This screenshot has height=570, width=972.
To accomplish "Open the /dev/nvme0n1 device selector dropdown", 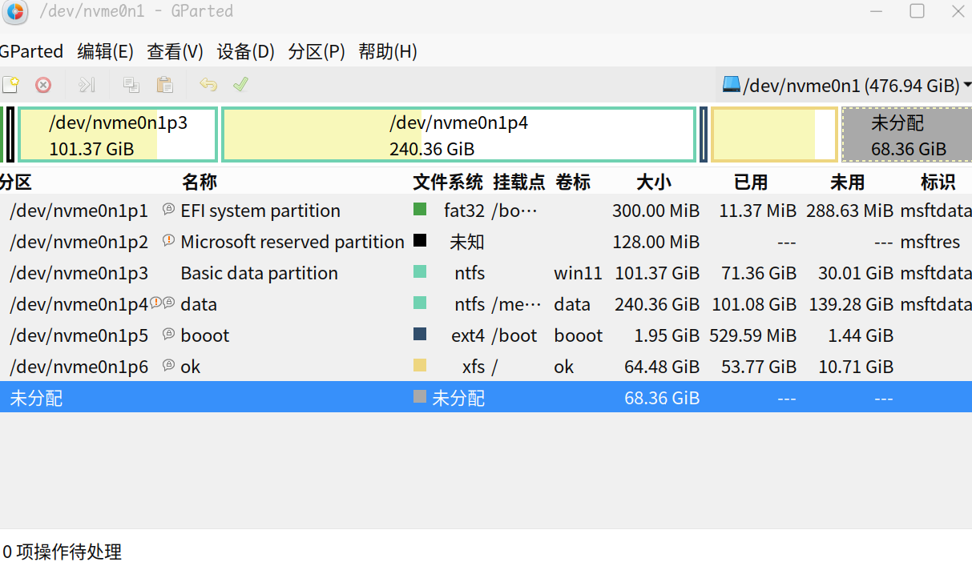I will tap(846, 85).
